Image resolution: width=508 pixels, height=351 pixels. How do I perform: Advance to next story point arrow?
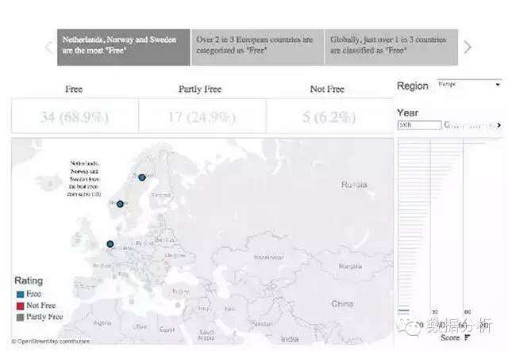(468, 48)
